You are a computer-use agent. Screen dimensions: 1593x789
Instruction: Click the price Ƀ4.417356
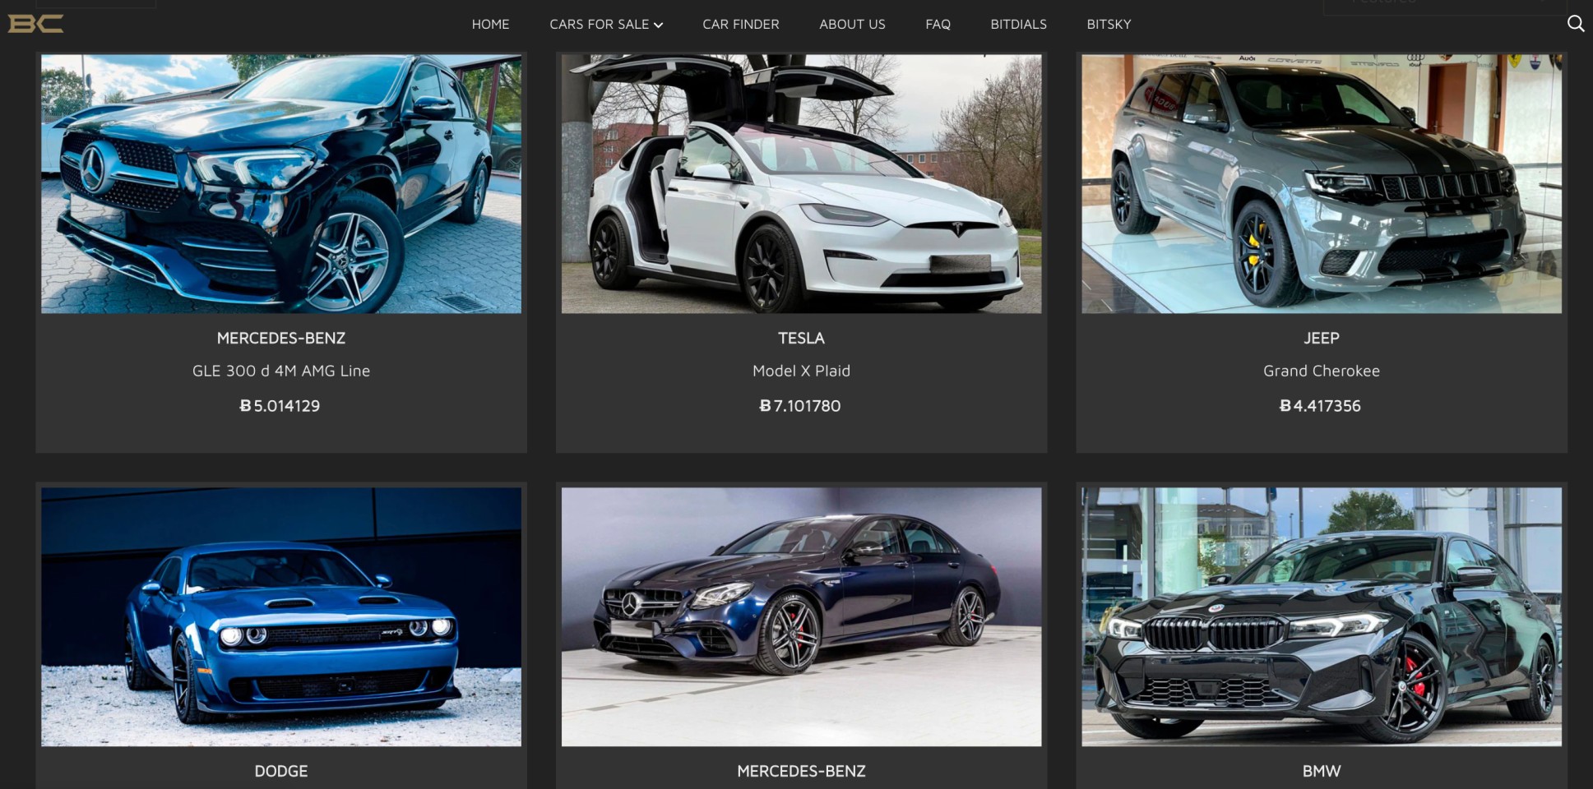(1320, 405)
